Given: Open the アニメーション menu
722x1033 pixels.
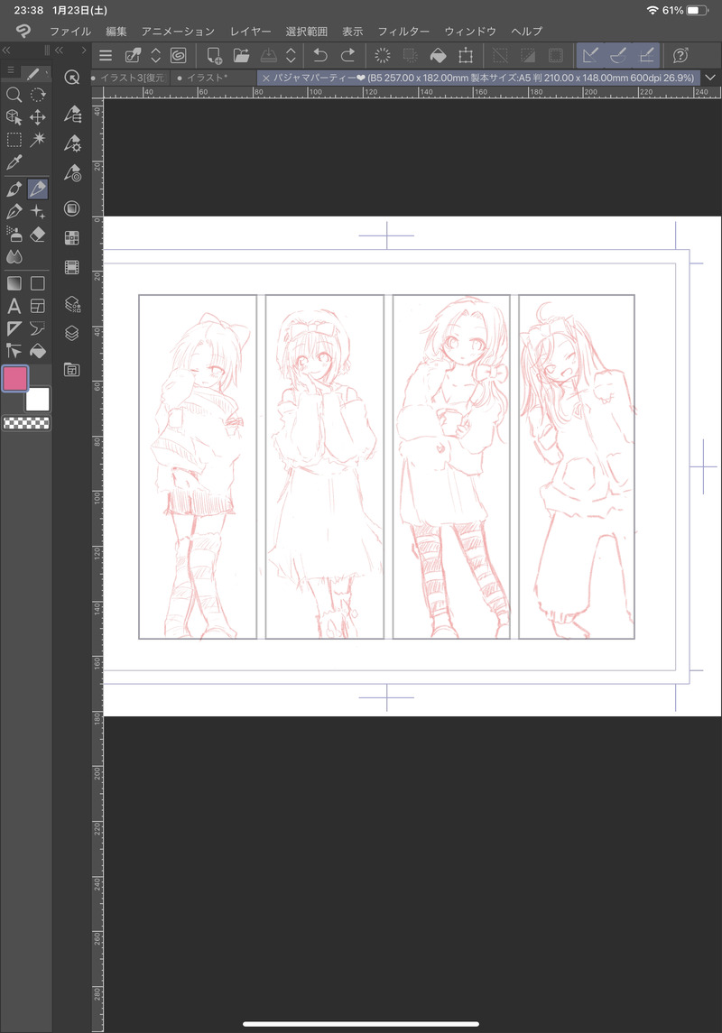Looking at the screenshot, I should [178, 31].
